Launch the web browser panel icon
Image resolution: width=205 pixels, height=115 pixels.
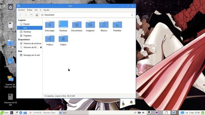pyautogui.click(x=20, y=113)
